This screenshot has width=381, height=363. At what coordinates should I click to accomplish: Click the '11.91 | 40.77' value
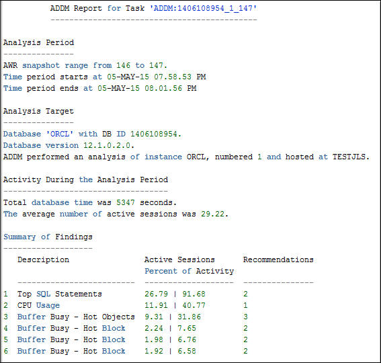(x=175, y=305)
